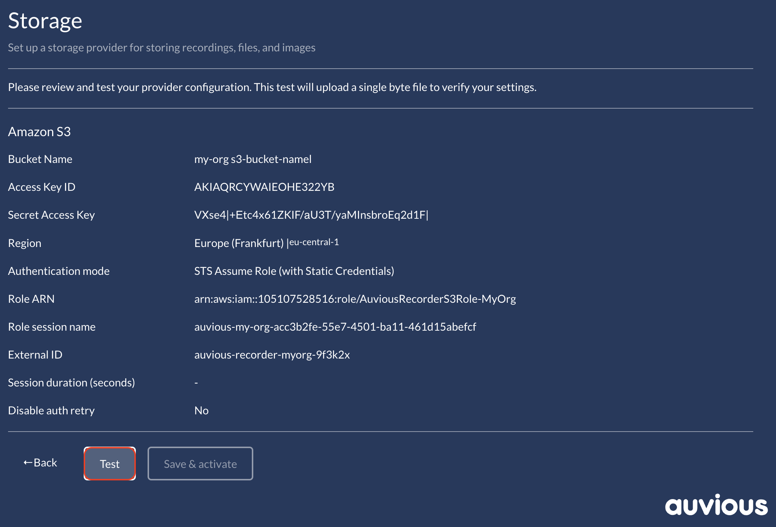Click the Storage page heading
The width and height of the screenshot is (776, 527).
coord(45,21)
